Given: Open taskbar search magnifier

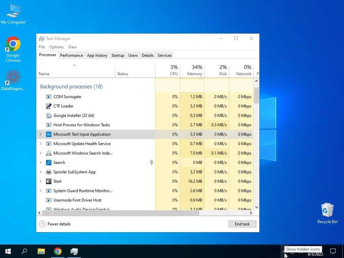Looking at the screenshot, I should pyautogui.click(x=24, y=251).
